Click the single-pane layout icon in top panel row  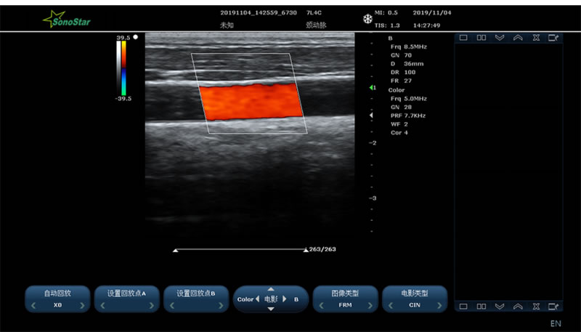pyautogui.click(x=463, y=38)
